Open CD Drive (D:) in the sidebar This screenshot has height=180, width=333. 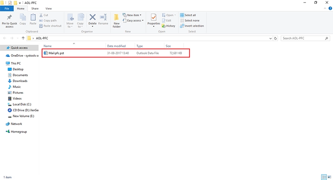tap(23, 110)
